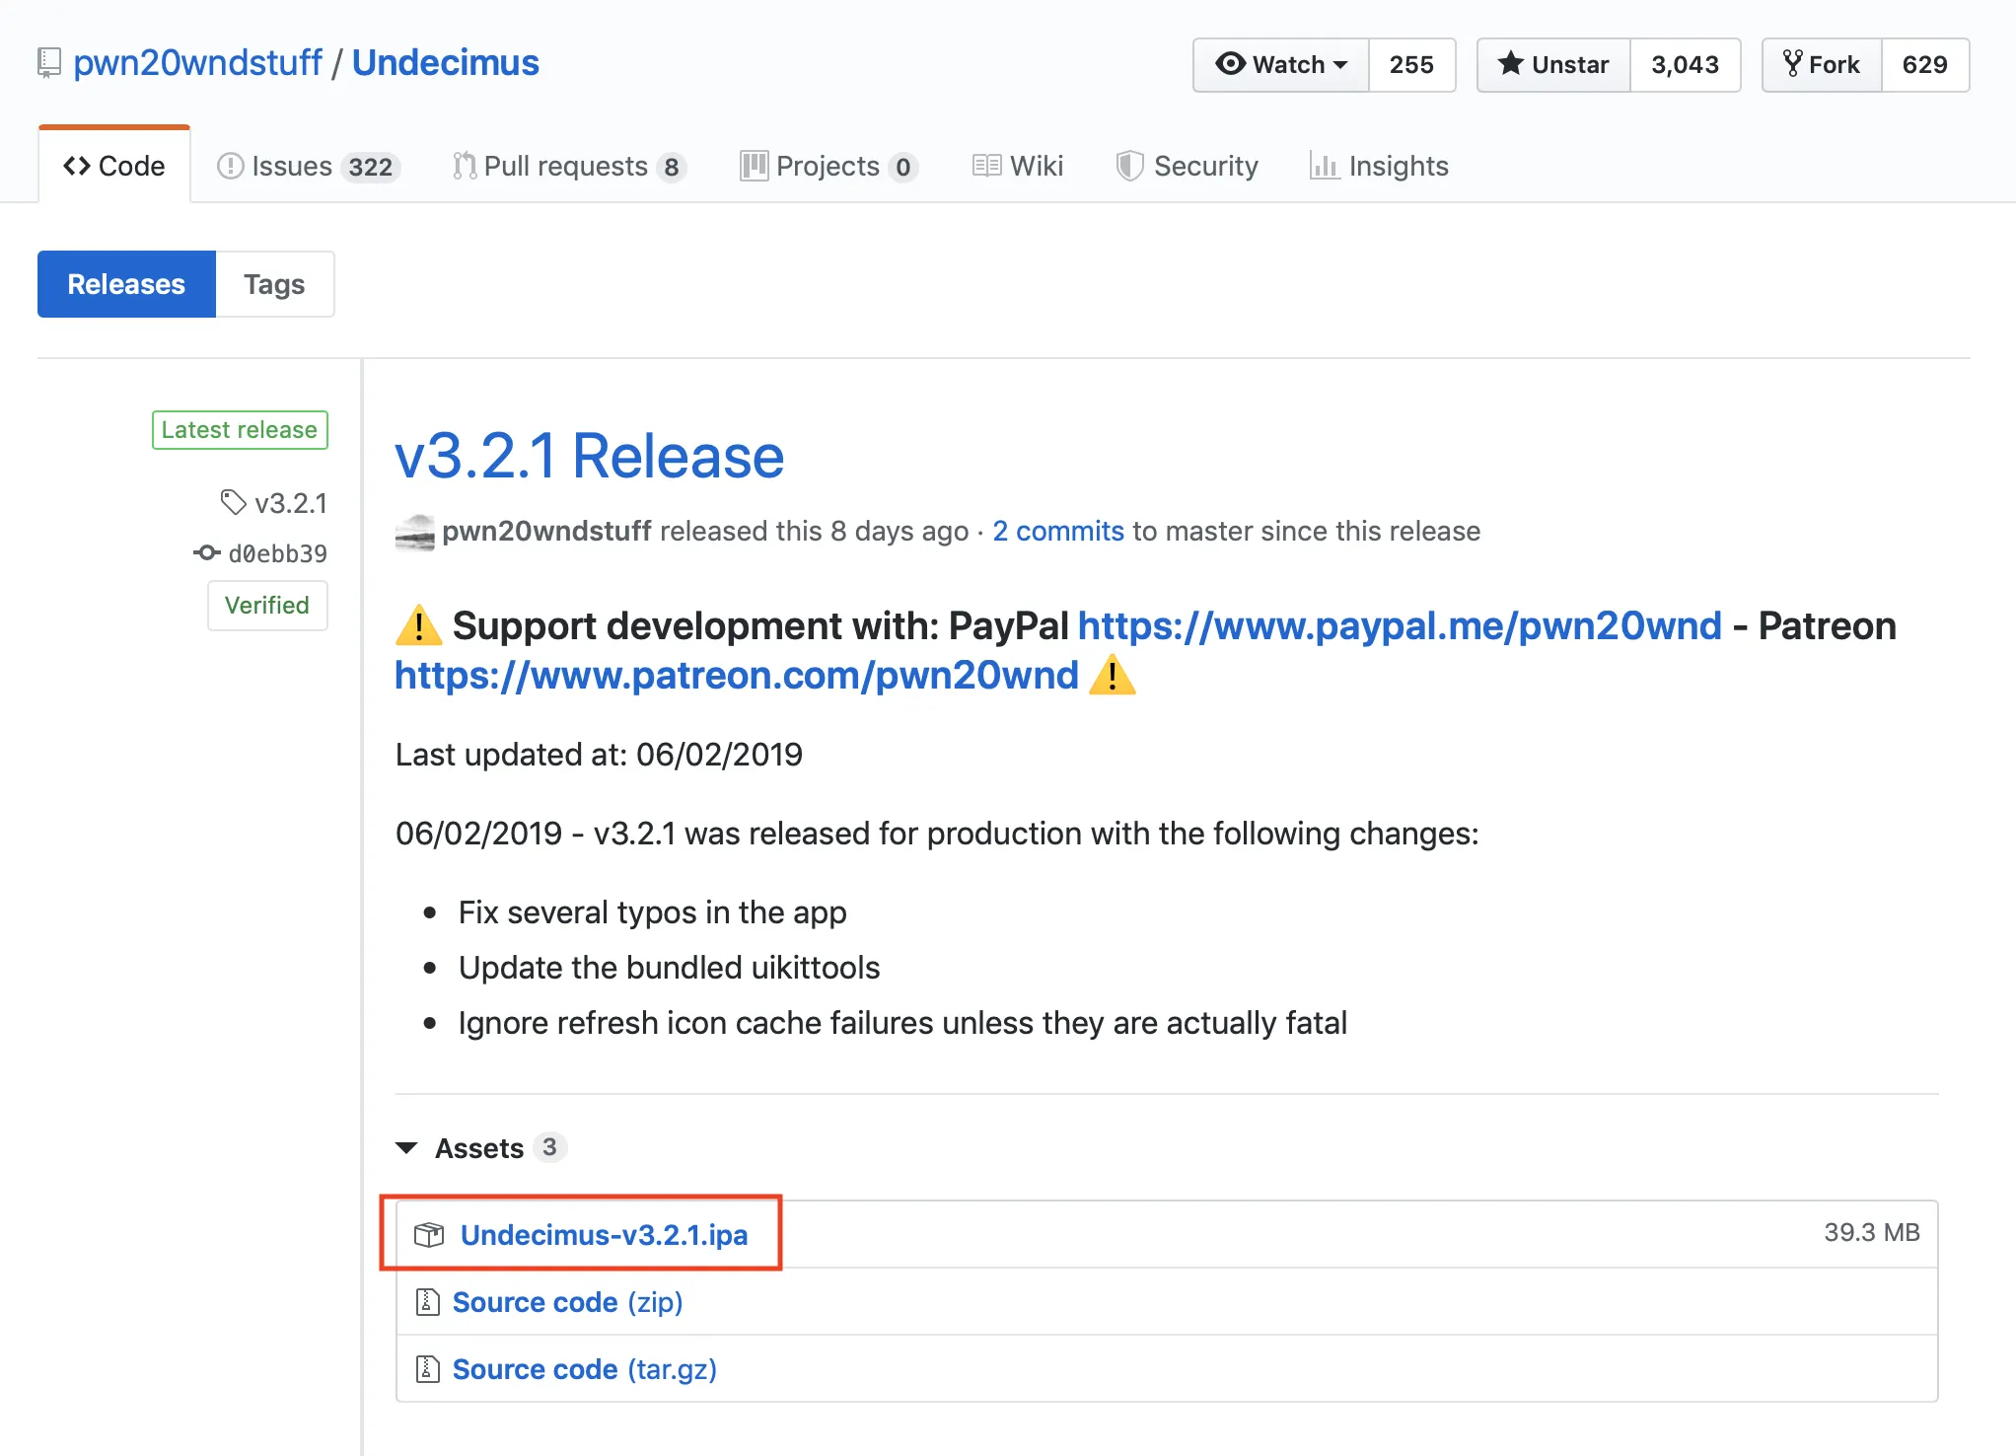Image resolution: width=2016 pixels, height=1456 pixels.
Task: View repository Insights graph tab
Action: tap(1379, 166)
